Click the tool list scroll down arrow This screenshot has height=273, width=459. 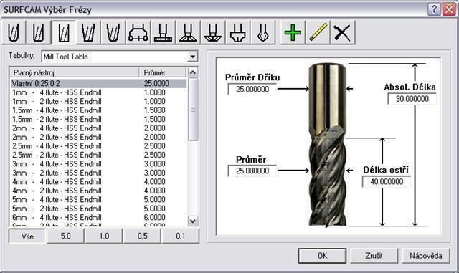click(x=193, y=221)
